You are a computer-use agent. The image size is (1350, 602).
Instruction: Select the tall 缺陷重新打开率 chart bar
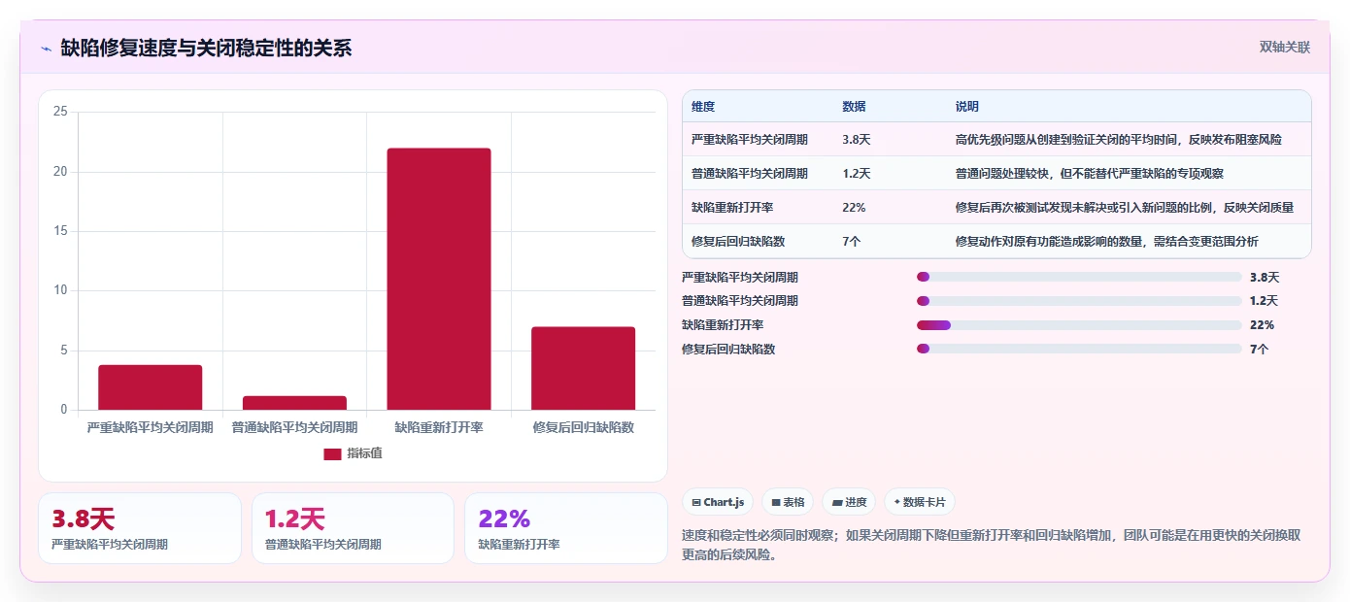tap(439, 279)
